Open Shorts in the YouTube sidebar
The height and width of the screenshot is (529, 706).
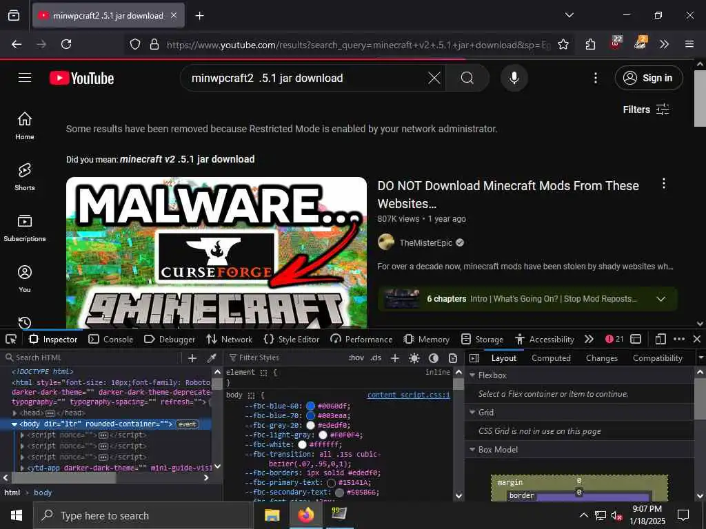(x=25, y=177)
